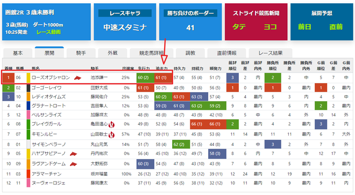Click the black frame color bar for ゴーゴーレイワ
The image size is (355, 195).
point(29,88)
